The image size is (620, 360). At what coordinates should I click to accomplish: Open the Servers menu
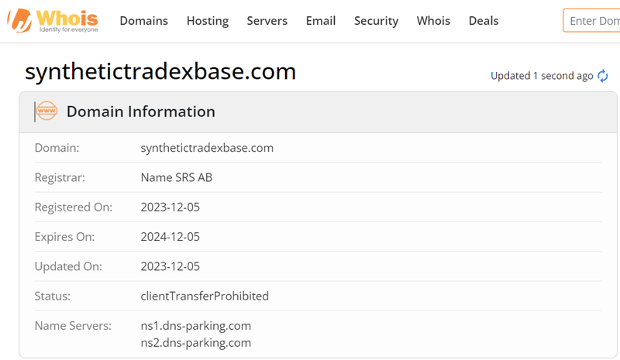click(267, 21)
